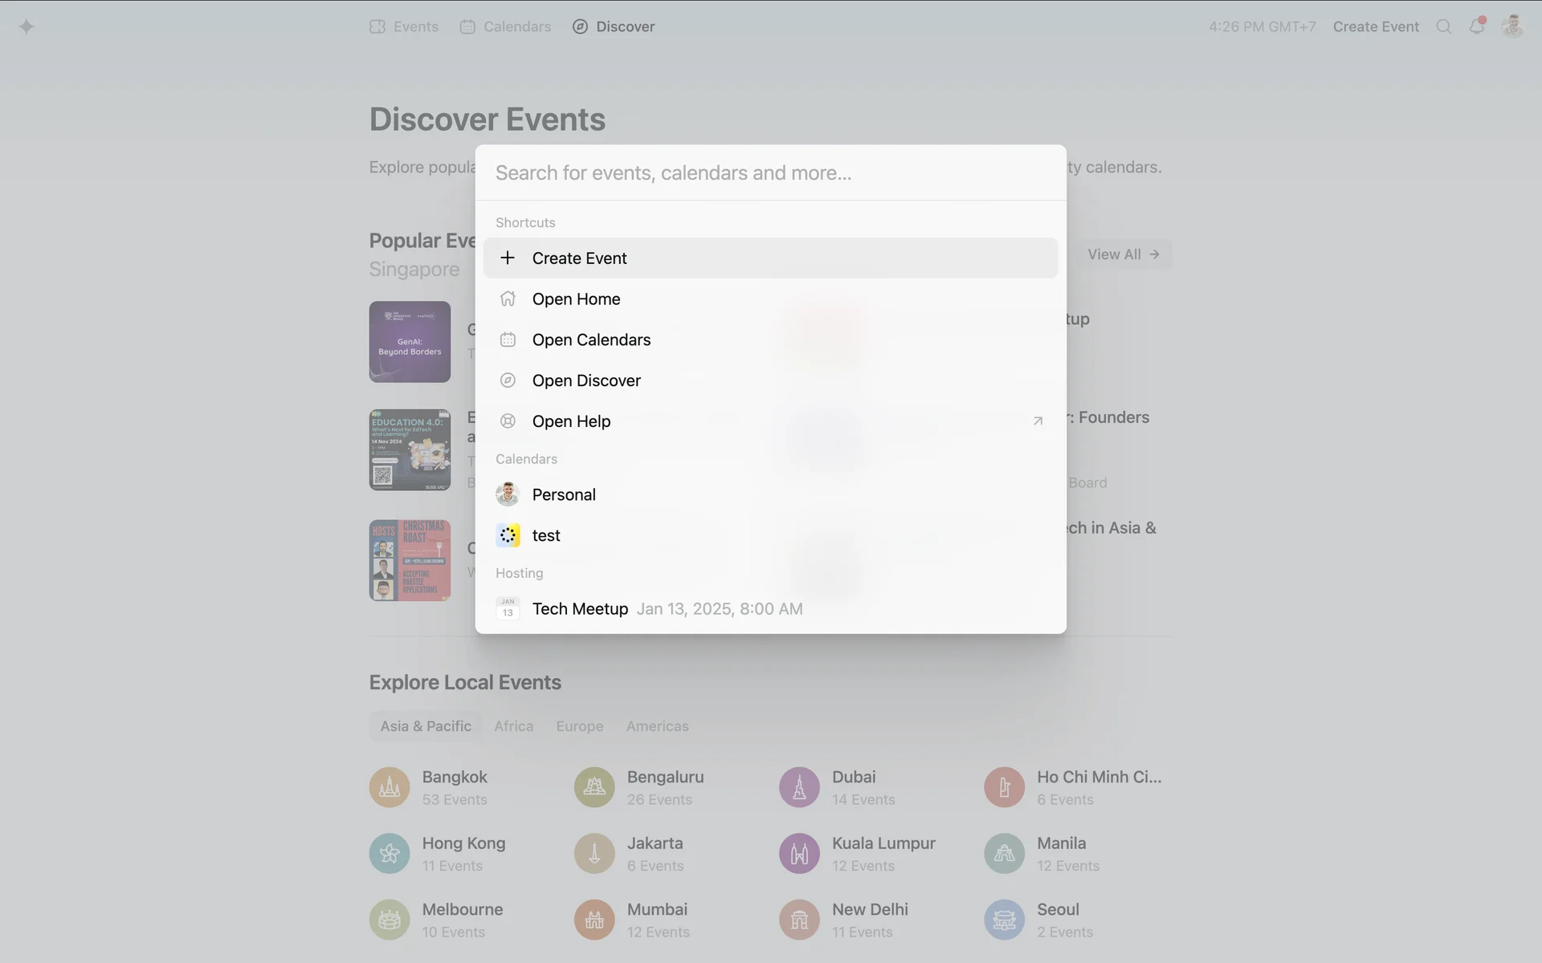This screenshot has width=1542, height=963.
Task: Click the user profile avatar in top bar
Action: (x=1512, y=26)
